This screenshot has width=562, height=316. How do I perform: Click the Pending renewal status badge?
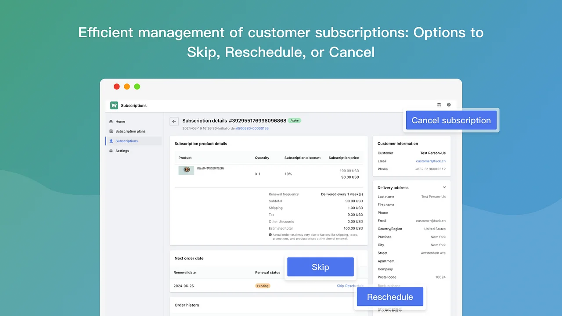(x=262, y=286)
